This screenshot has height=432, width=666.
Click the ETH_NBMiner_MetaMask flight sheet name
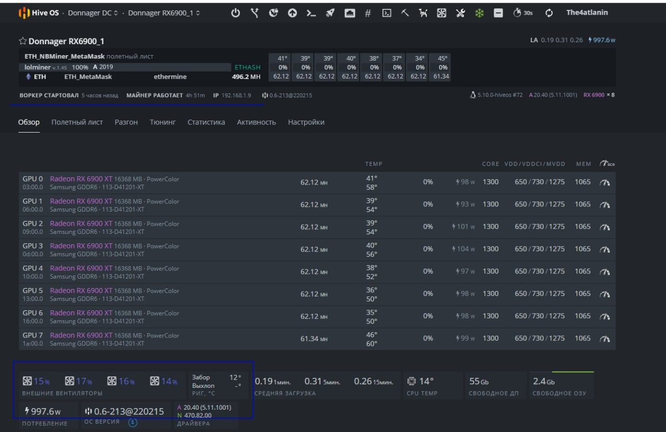click(65, 56)
